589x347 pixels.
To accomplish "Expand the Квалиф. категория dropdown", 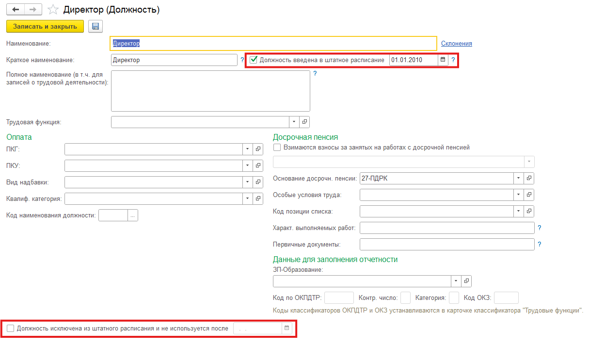I will (x=247, y=199).
